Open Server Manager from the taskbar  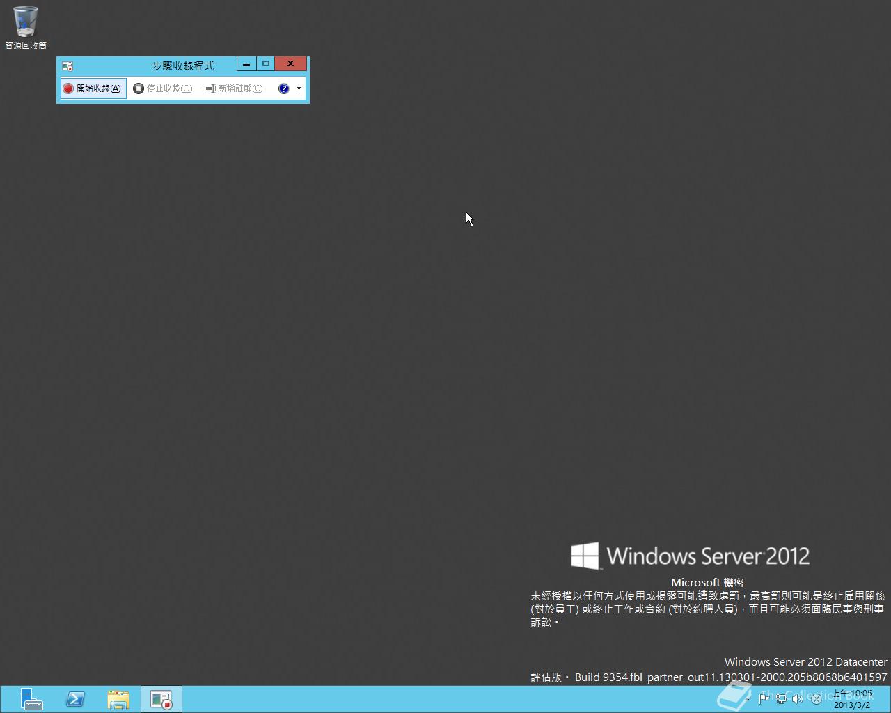tap(31, 699)
